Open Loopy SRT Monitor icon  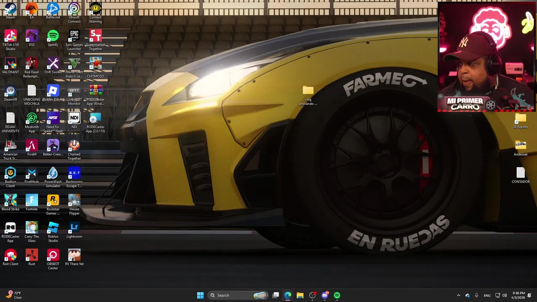tap(74, 95)
